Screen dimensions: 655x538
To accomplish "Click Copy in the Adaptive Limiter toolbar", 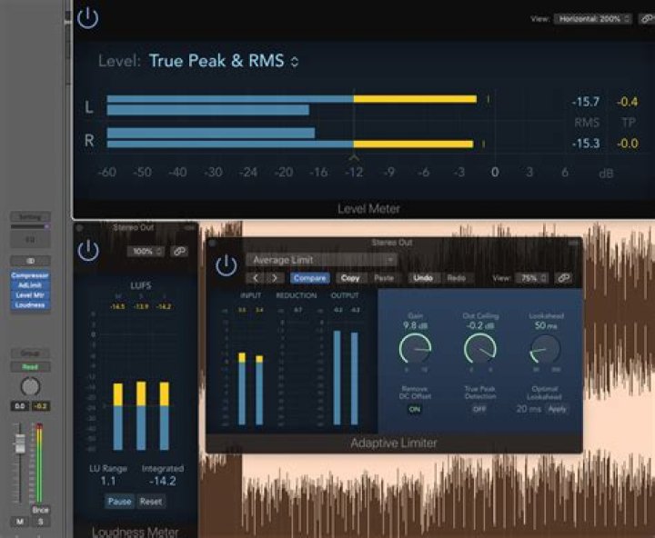I will coord(350,278).
